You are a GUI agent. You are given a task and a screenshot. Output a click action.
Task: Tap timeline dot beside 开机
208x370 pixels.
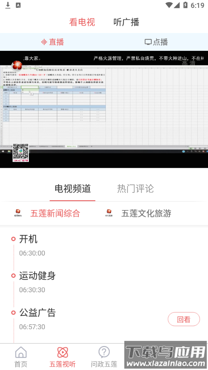point(14,239)
